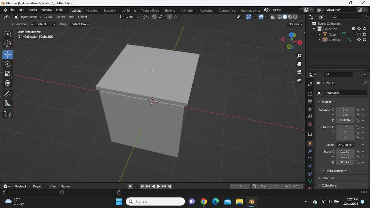The image size is (370, 208).
Task: Toggle X-ray display
Action: (273, 17)
